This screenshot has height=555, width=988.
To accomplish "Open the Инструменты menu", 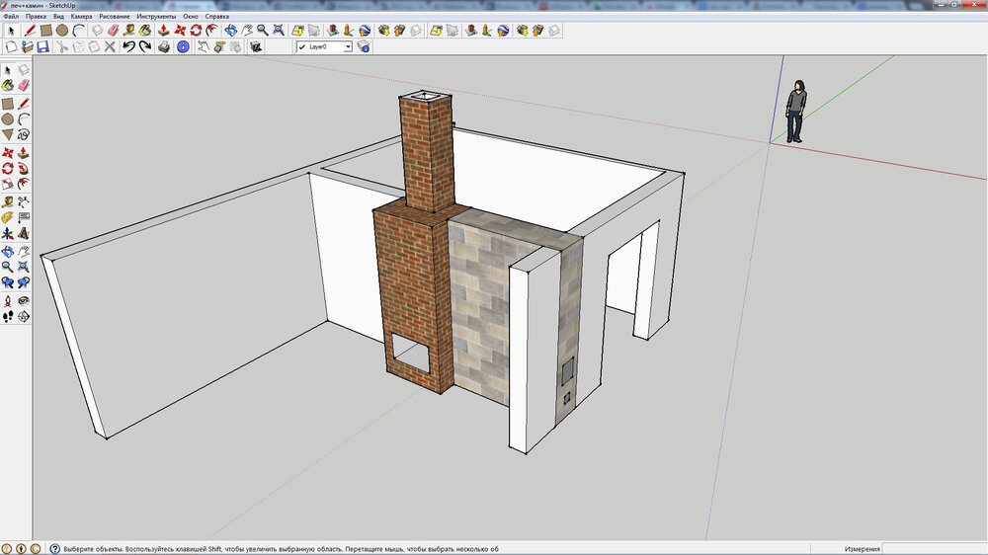I will [x=156, y=17].
